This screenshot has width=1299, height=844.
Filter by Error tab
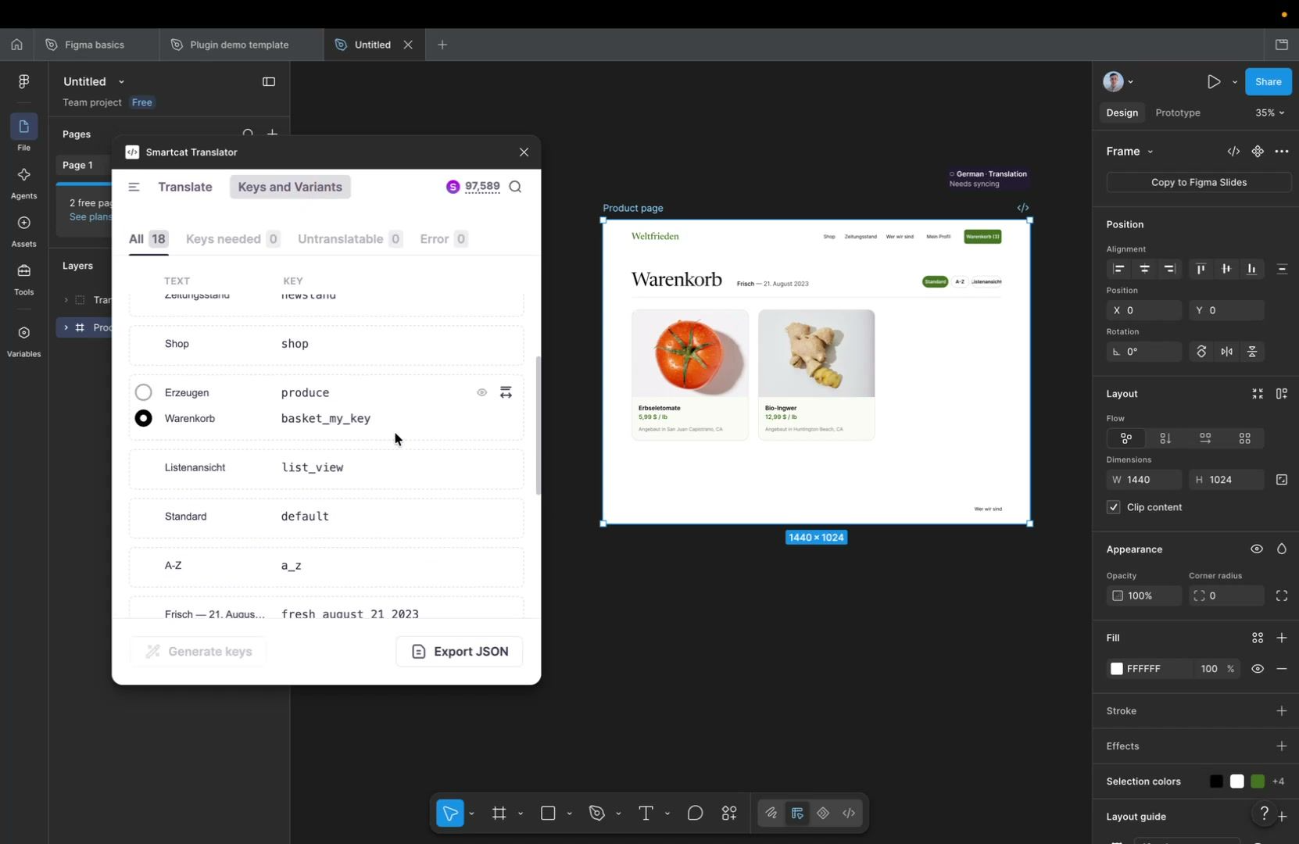pyautogui.click(x=444, y=239)
